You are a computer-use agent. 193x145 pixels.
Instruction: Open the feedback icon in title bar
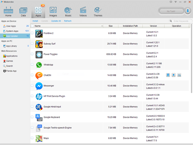click(171, 2)
